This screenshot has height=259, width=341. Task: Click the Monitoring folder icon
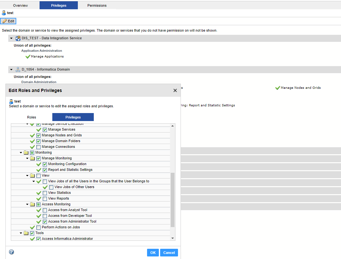click(x=26, y=153)
